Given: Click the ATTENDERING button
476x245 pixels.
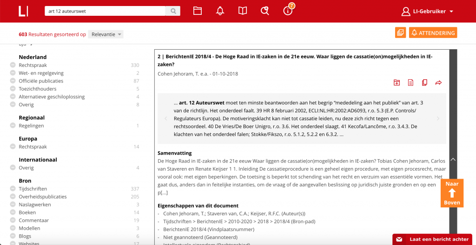Looking at the screenshot, I should [433, 33].
